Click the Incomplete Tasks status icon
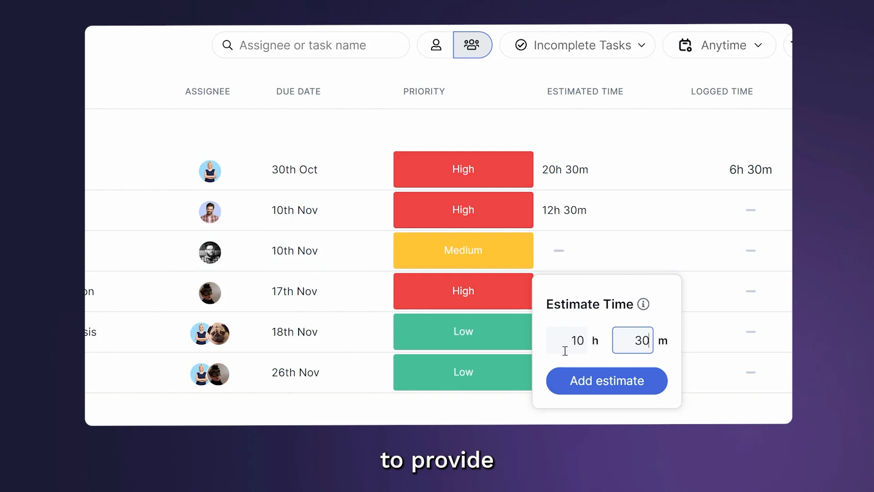 [520, 45]
